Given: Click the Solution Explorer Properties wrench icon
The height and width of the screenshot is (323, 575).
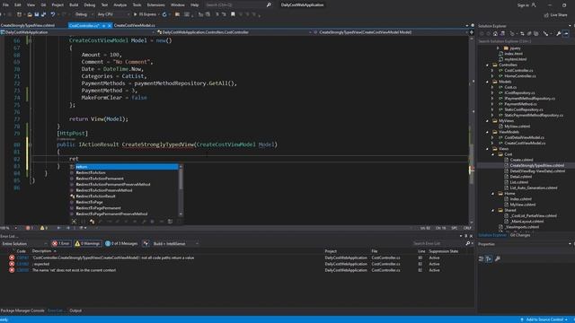Looking at the screenshot, I should (x=559, y=33).
